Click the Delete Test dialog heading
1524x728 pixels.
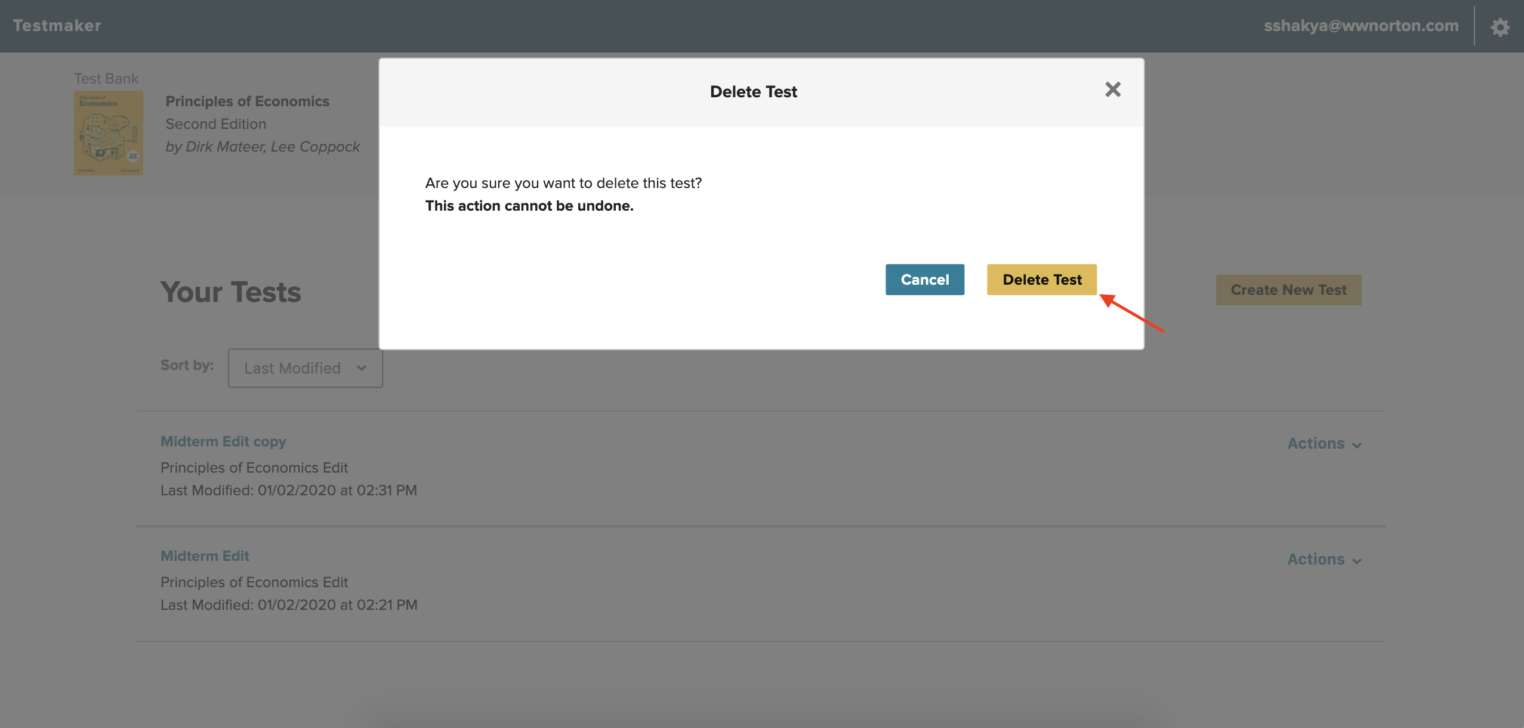753,92
